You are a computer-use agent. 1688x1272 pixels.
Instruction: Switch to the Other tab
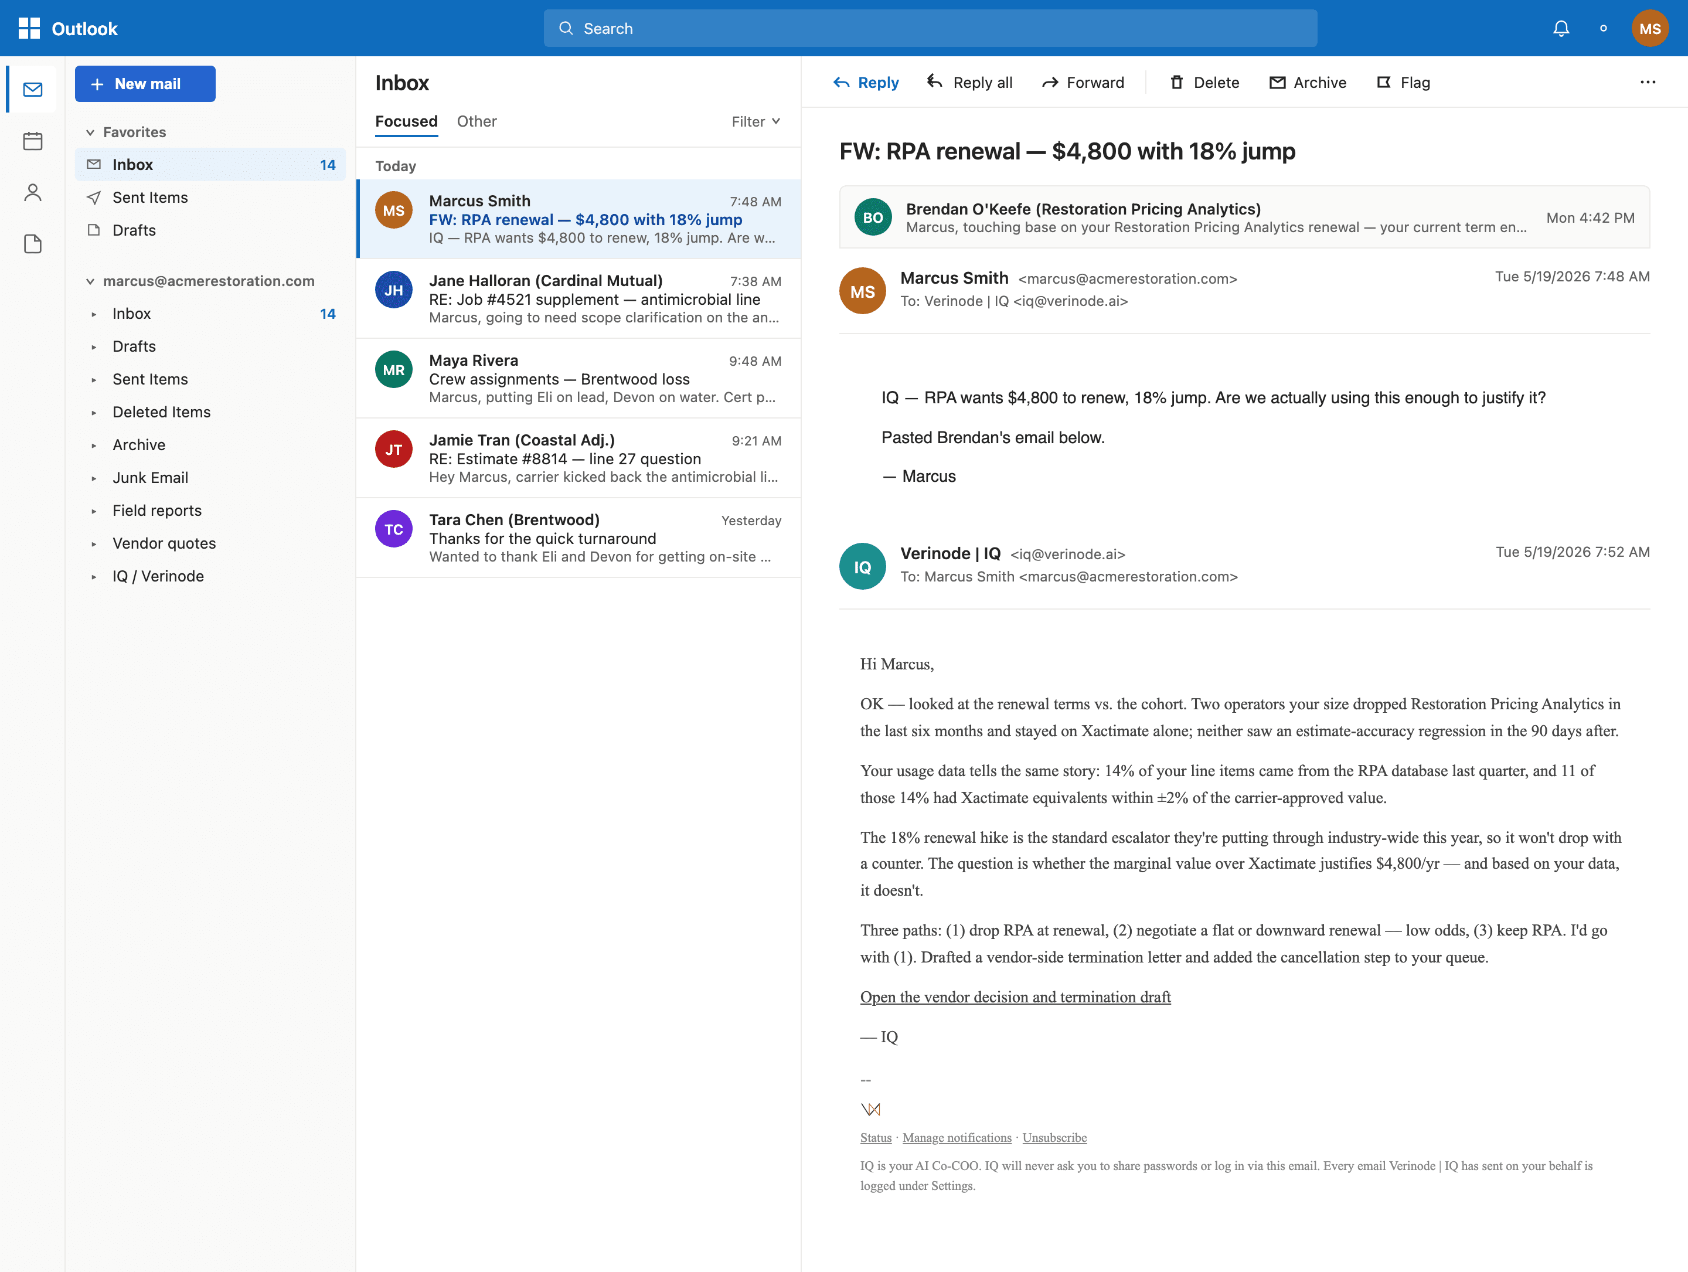point(476,121)
